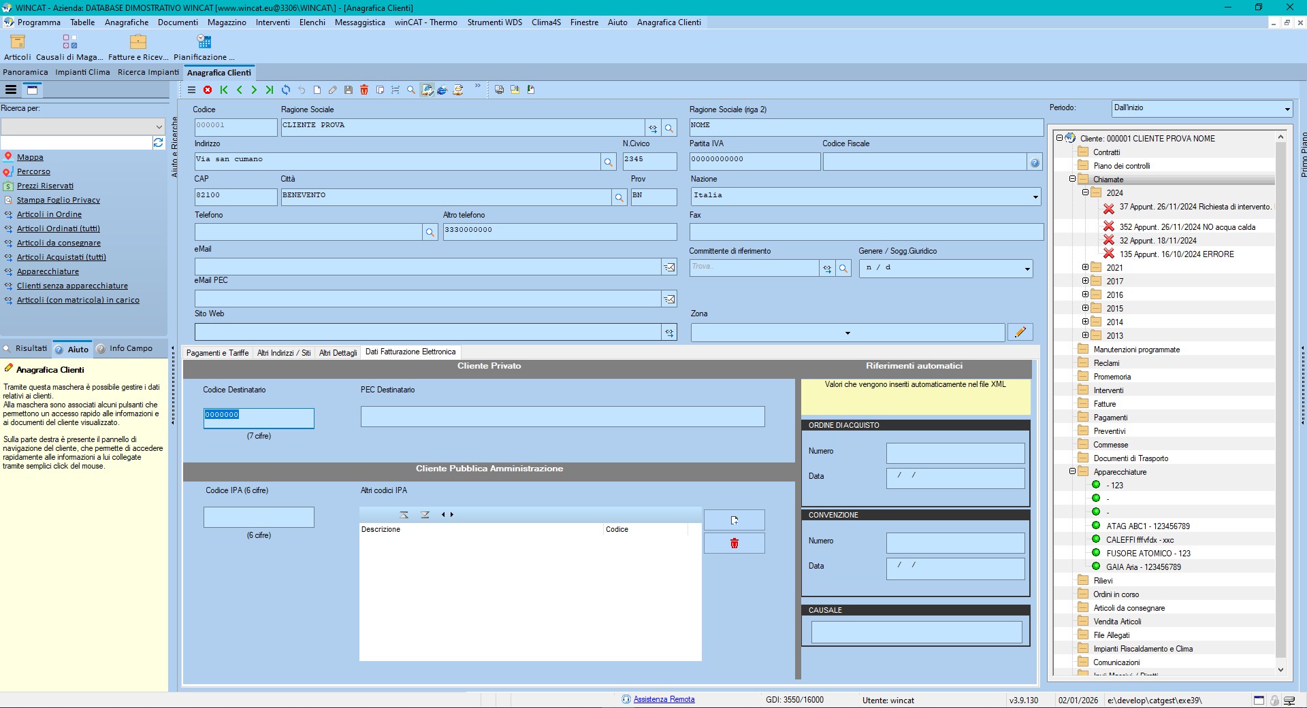Go to the first record using toolbar arrow
This screenshot has height=708, width=1307.
coord(224,90)
